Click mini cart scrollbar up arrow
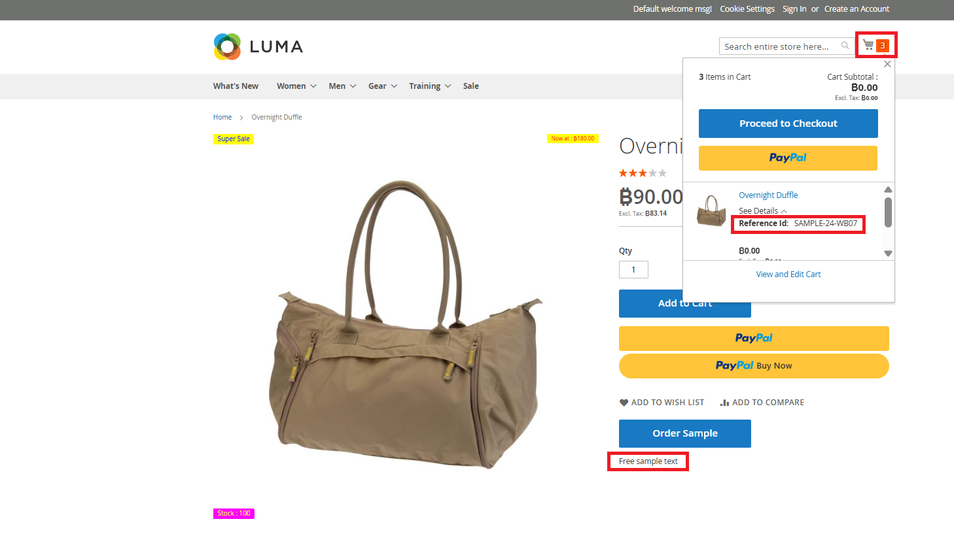Image resolution: width=954 pixels, height=549 pixels. pos(888,190)
